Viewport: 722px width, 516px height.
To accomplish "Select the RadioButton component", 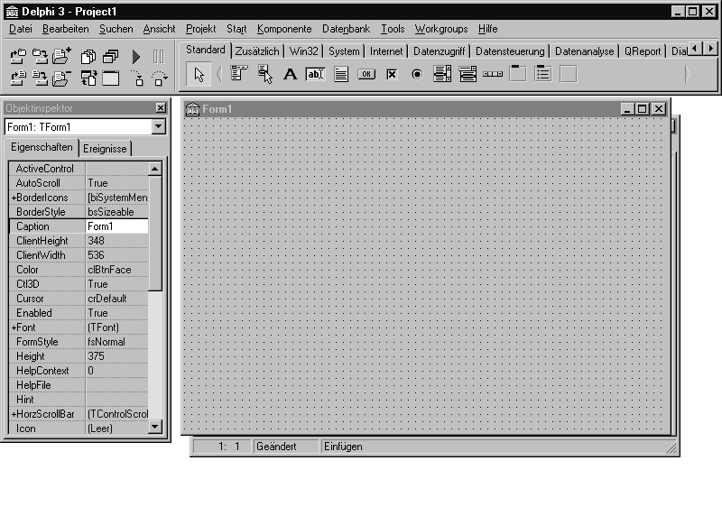I will click(417, 74).
